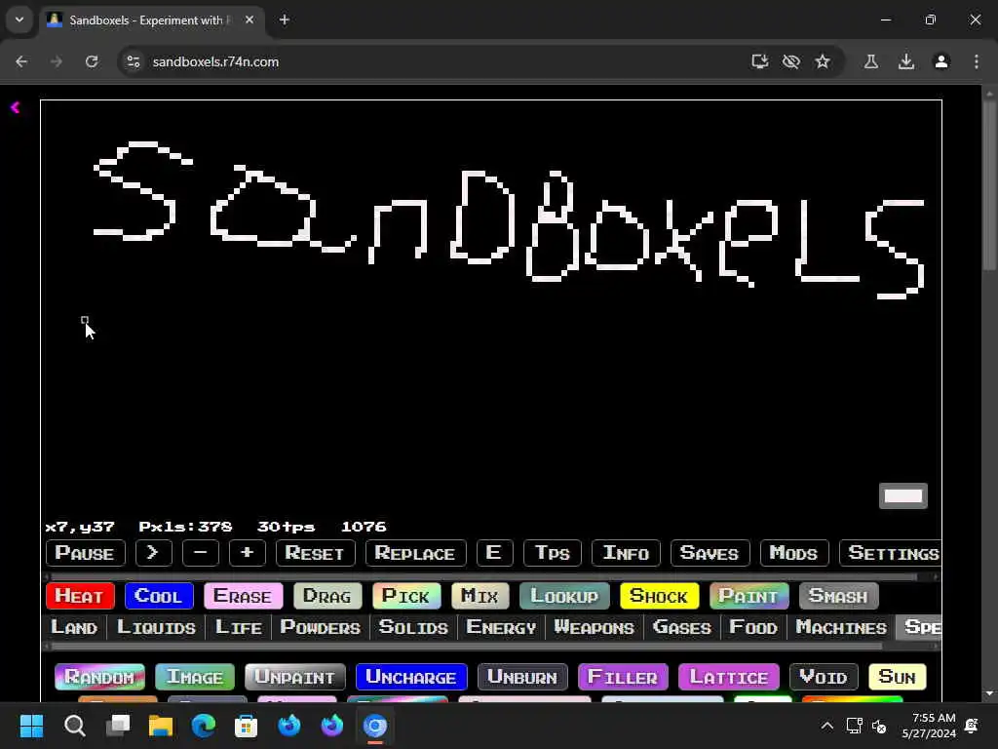Viewport: 998px width, 749px height.
Task: Select the Void element
Action: 824,677
